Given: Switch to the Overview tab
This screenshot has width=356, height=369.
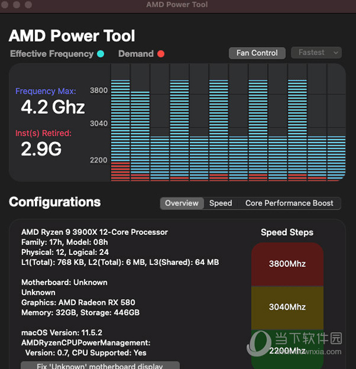Looking at the screenshot, I should pyautogui.click(x=182, y=203).
